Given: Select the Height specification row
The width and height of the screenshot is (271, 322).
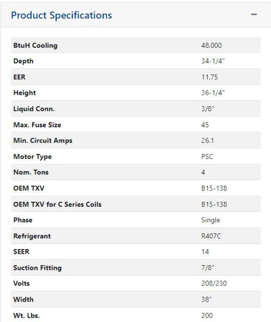Looking at the screenshot, I should click(x=136, y=93).
